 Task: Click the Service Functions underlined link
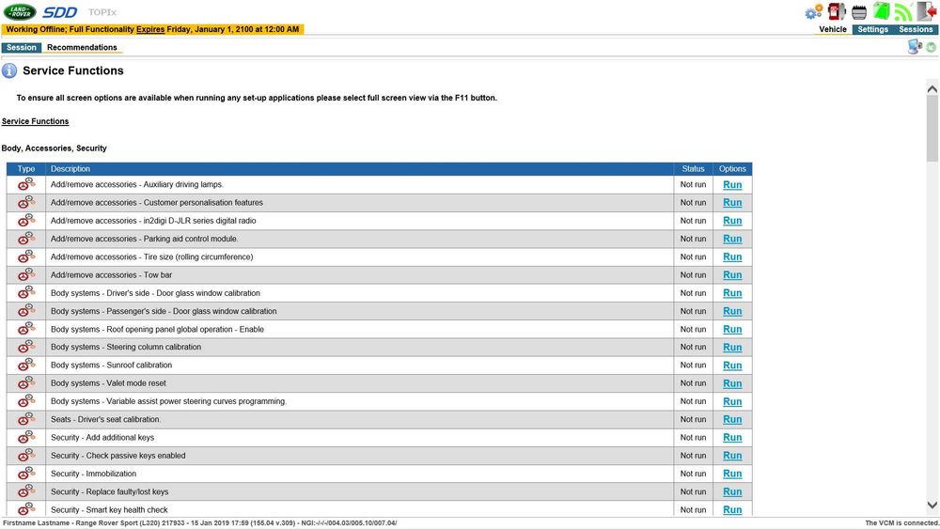click(x=36, y=121)
